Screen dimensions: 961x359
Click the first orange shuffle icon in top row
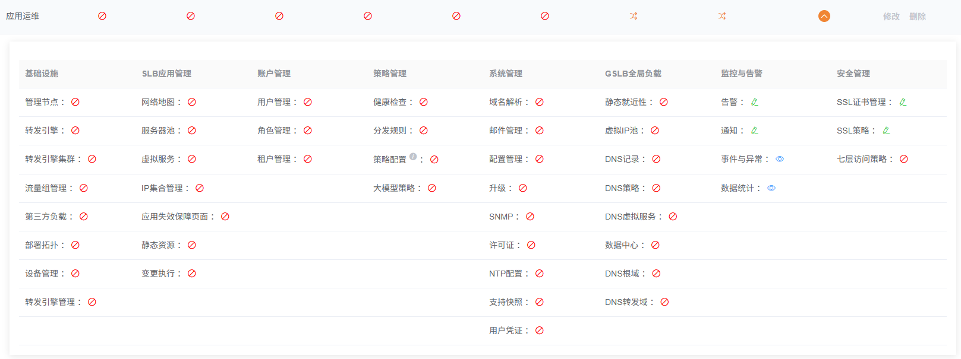click(x=634, y=16)
